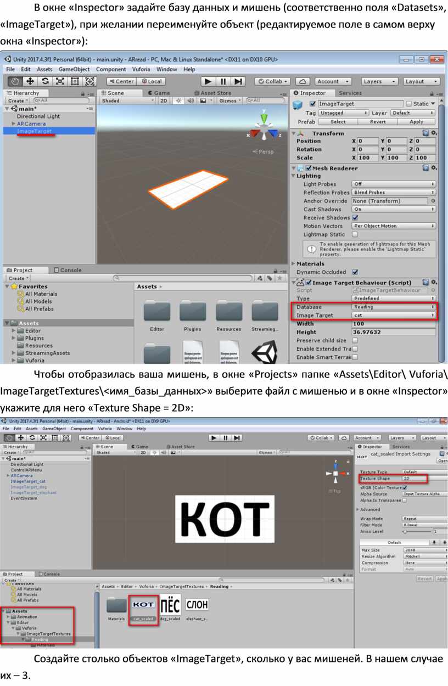Toggle the Lightmap Static checkbox

[355, 234]
